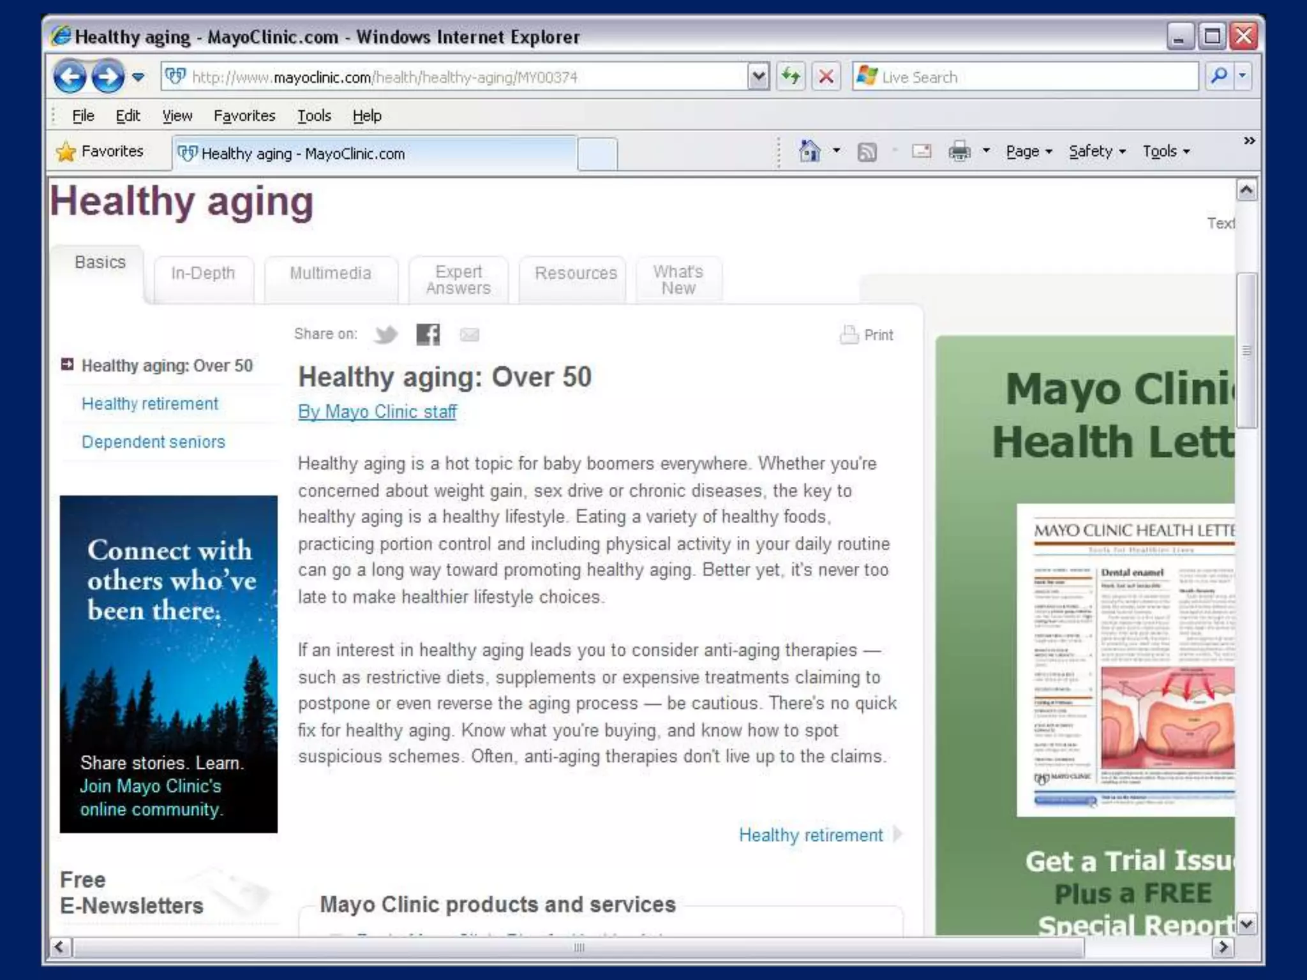Expand recent pages arrow beside Forward
This screenshot has height=980, width=1307.
tap(138, 77)
